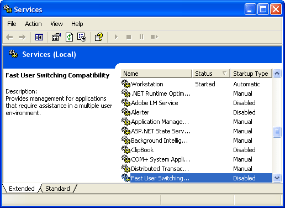Maximize the Services window
Screen dimensions: 285x208
click(x=263, y=9)
